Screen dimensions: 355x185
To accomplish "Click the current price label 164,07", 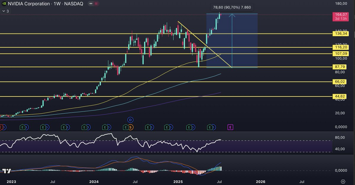I will [x=341, y=14].
